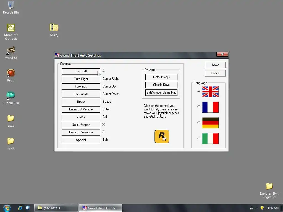Click the Enter/Exit Vehicle control button
The height and width of the screenshot is (212, 283).
tap(81, 109)
